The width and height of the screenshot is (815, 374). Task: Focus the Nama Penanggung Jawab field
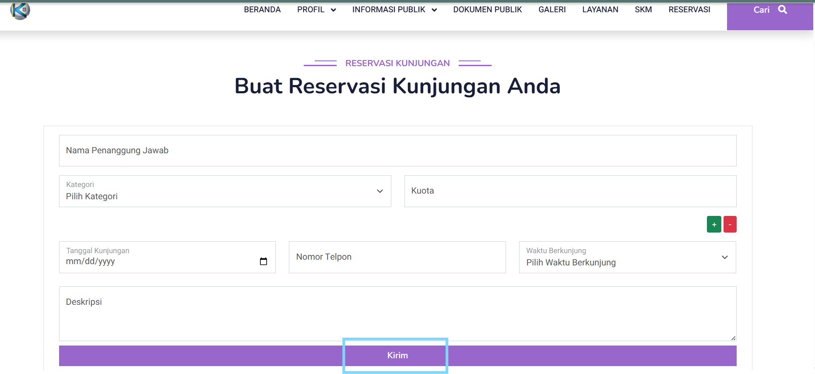click(397, 151)
